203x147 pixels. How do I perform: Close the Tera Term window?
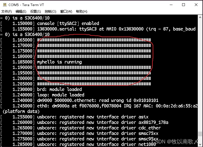pyautogui.click(x=196, y=5)
